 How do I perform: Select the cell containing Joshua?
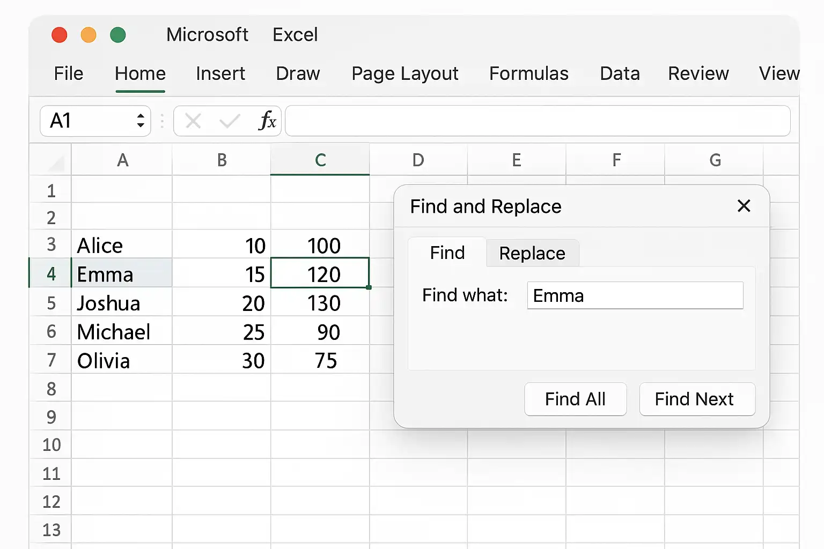coord(122,303)
